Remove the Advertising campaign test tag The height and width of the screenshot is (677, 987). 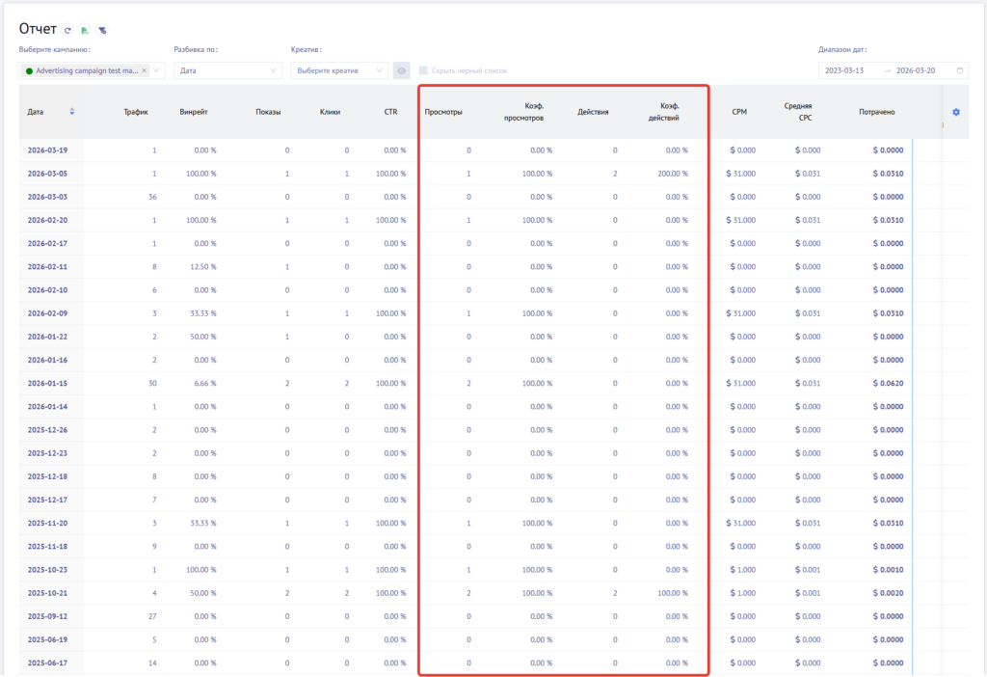point(145,70)
